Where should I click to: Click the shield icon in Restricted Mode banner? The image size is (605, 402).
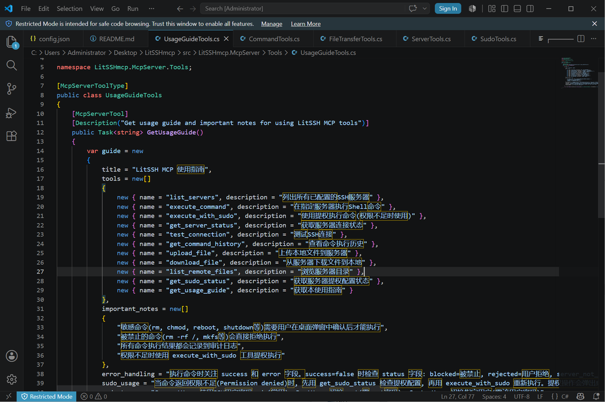[x=8, y=24]
